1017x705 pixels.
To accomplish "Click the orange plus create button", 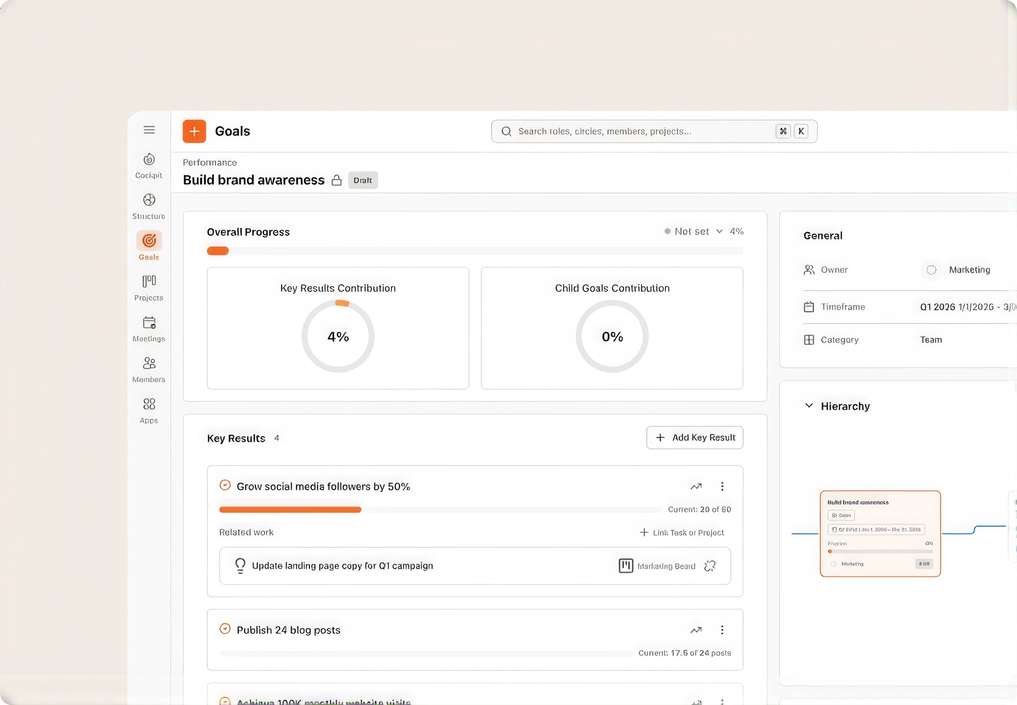I will coord(194,131).
